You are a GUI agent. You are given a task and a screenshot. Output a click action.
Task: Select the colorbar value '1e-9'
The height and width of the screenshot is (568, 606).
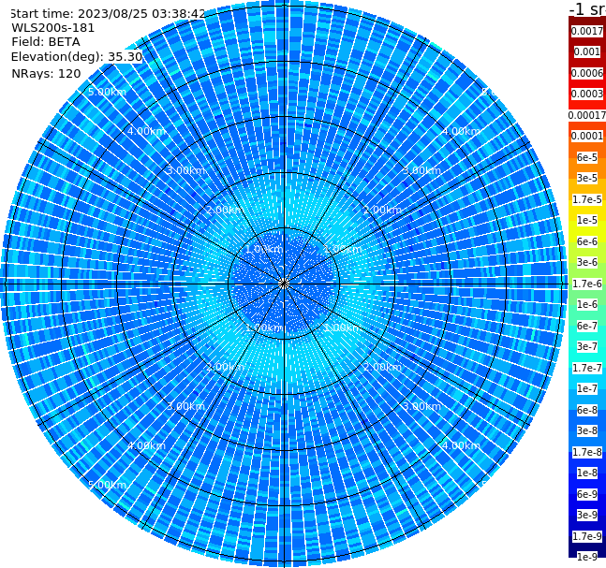[587, 557]
